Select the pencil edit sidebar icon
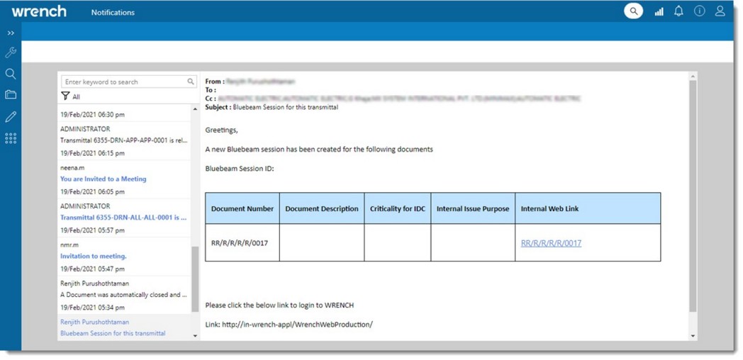Viewport: 743px width, 360px height. coord(11,117)
